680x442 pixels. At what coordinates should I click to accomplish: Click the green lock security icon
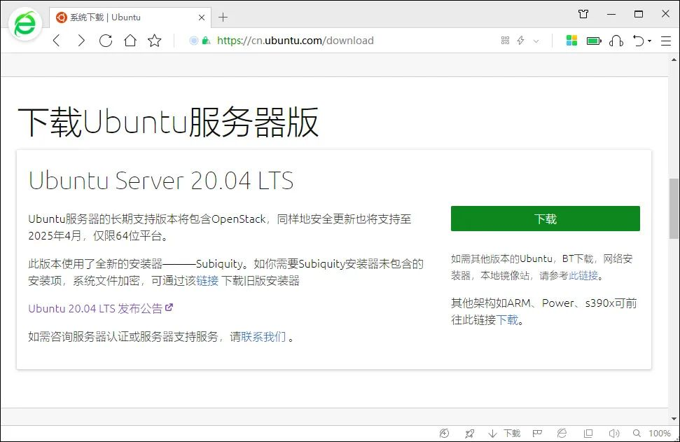point(206,41)
